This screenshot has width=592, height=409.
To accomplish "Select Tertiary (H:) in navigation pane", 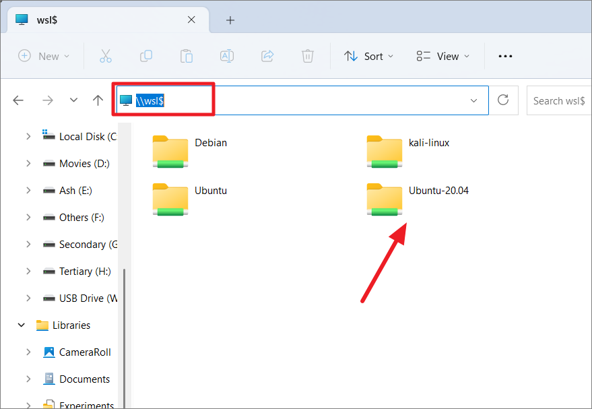I will 85,272.
